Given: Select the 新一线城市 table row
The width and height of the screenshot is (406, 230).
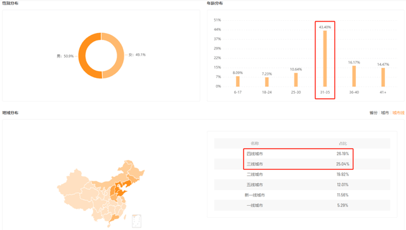Looking at the screenshot, I should coord(302,195).
